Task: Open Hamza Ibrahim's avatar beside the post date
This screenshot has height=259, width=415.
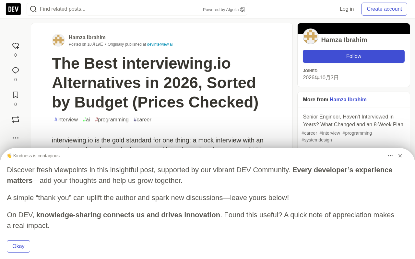Action: tap(58, 40)
